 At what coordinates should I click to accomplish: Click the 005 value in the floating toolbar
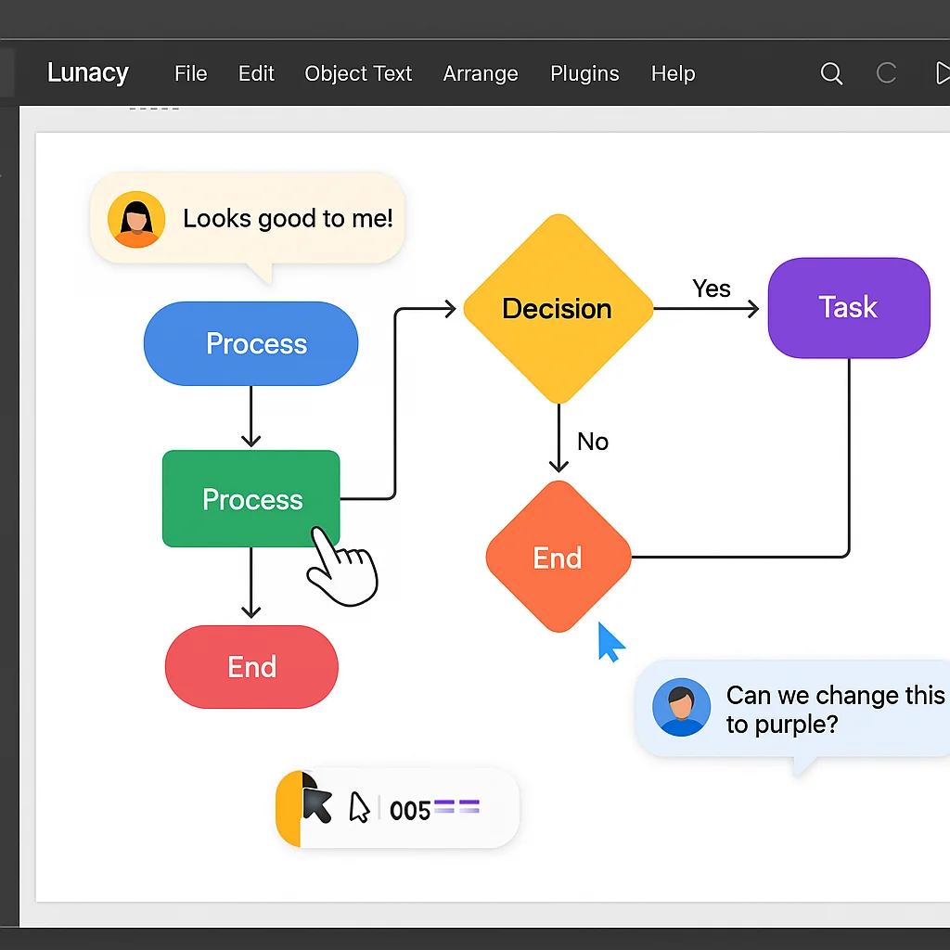[409, 811]
